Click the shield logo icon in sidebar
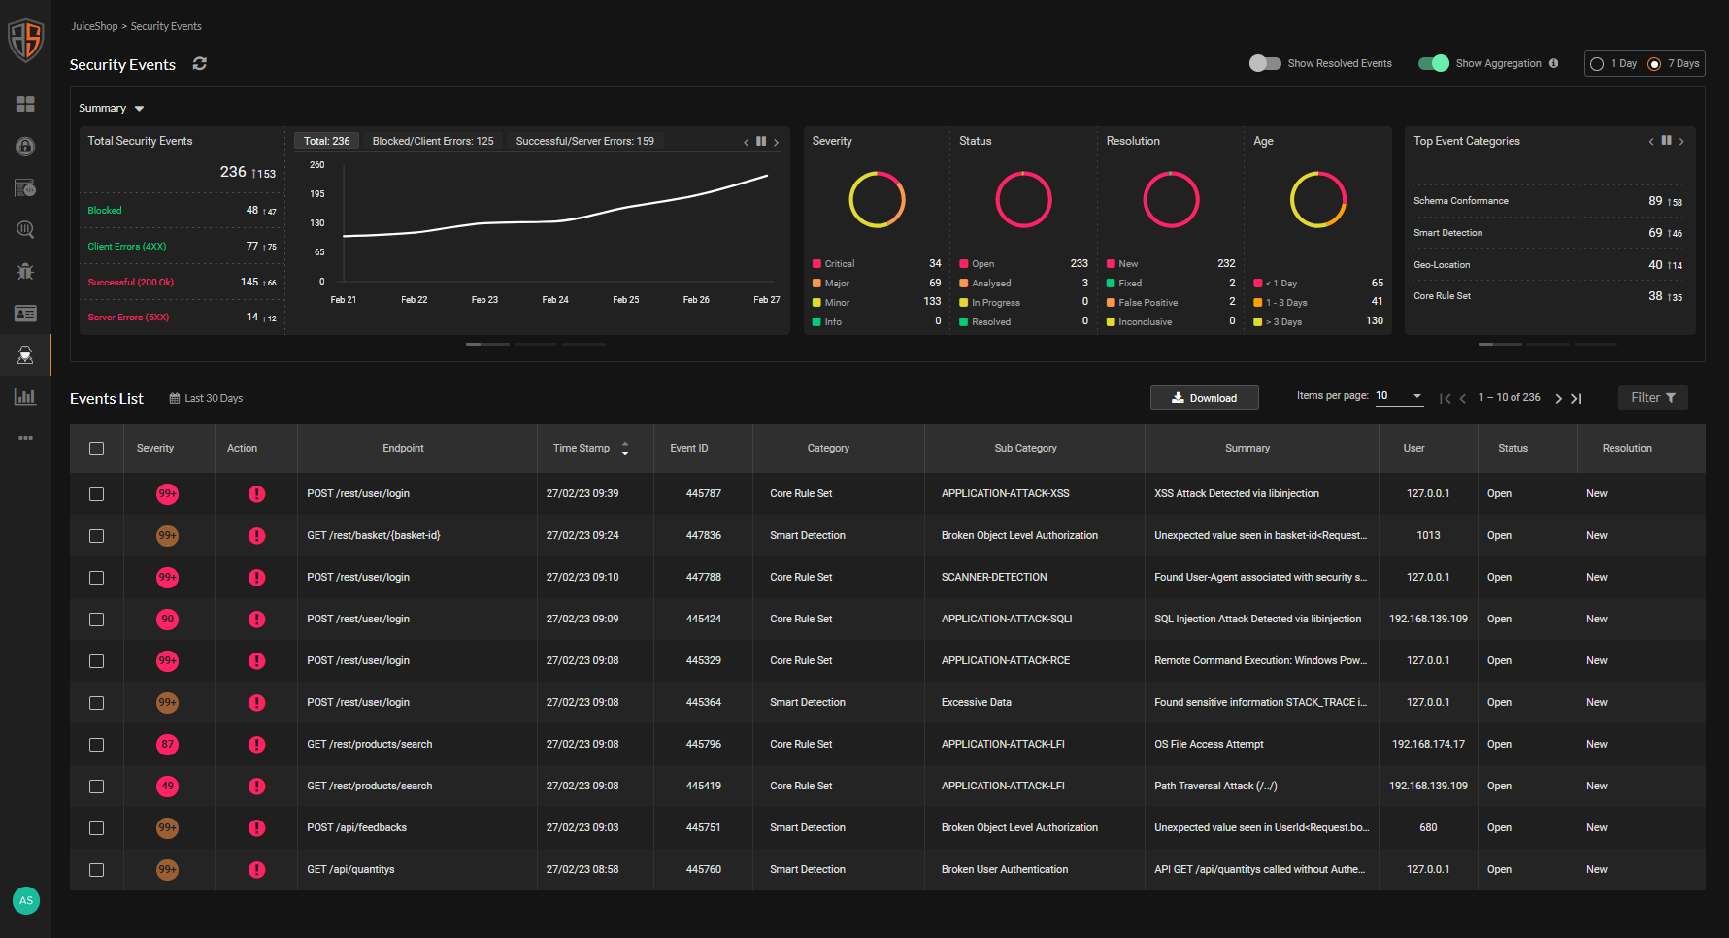 tap(25, 41)
